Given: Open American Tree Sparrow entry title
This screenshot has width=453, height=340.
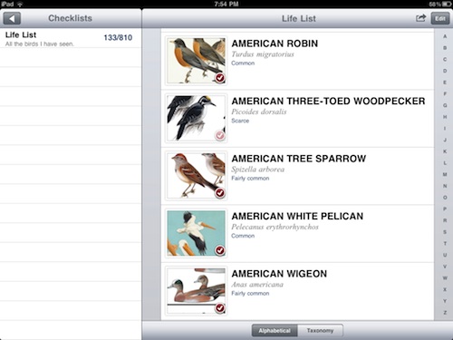Looking at the screenshot, I should tap(299, 159).
